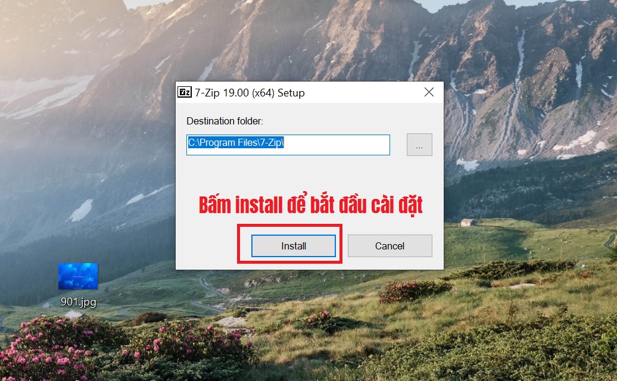Click the stone hut on the wallpaper

tap(468, 223)
